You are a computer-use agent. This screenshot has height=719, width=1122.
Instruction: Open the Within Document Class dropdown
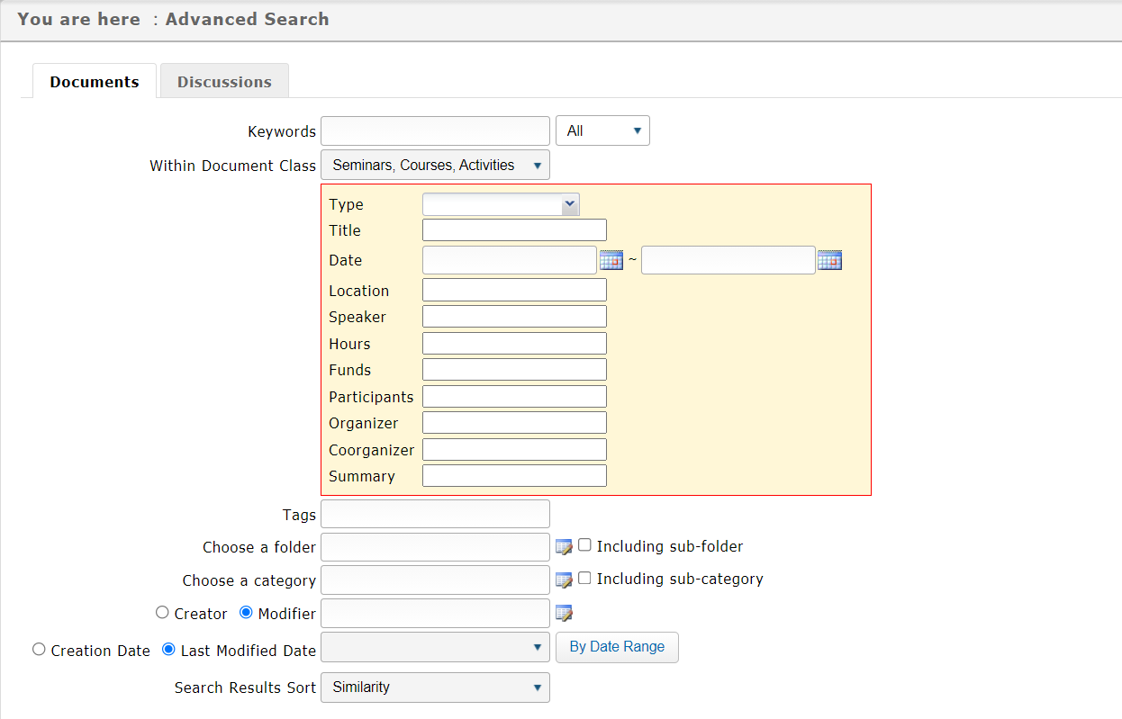[x=435, y=166]
